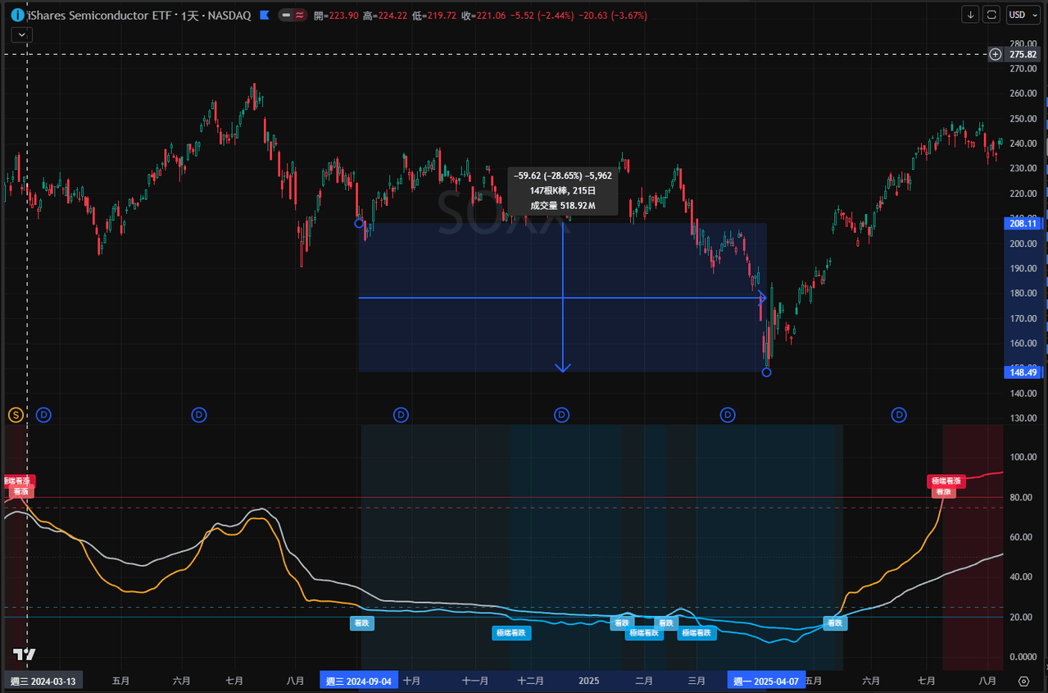Collapse the legend with the chevron button
Viewport: 1048px width, 693px height.
click(22, 34)
